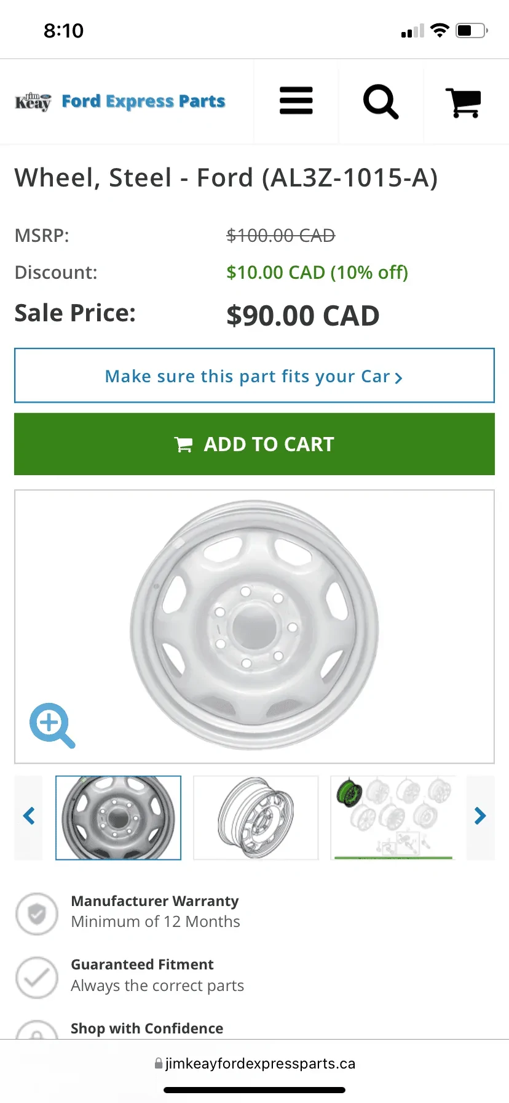Tap the main steel wheel image
This screenshot has height=1103, width=509.
tap(254, 625)
